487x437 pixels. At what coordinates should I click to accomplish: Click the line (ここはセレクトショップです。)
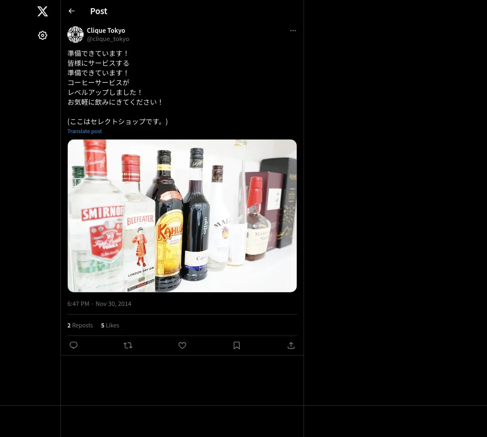click(118, 121)
